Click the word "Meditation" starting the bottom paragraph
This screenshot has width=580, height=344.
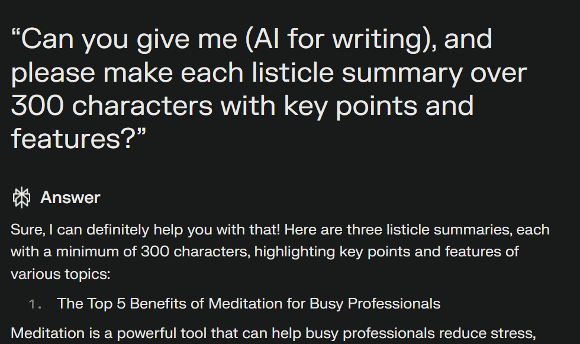[48, 333]
